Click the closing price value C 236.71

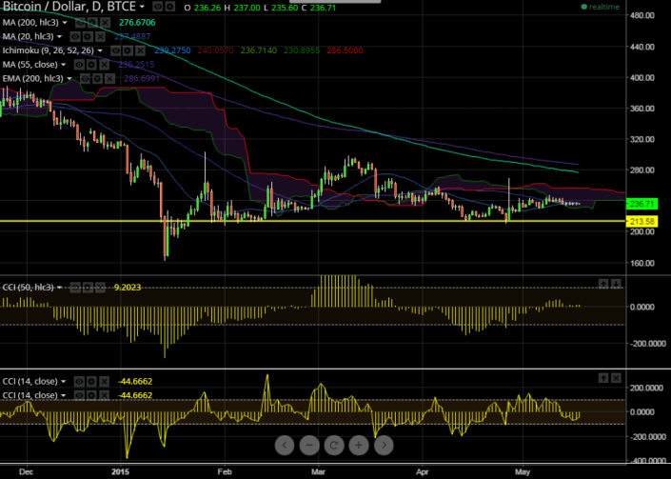click(x=319, y=8)
